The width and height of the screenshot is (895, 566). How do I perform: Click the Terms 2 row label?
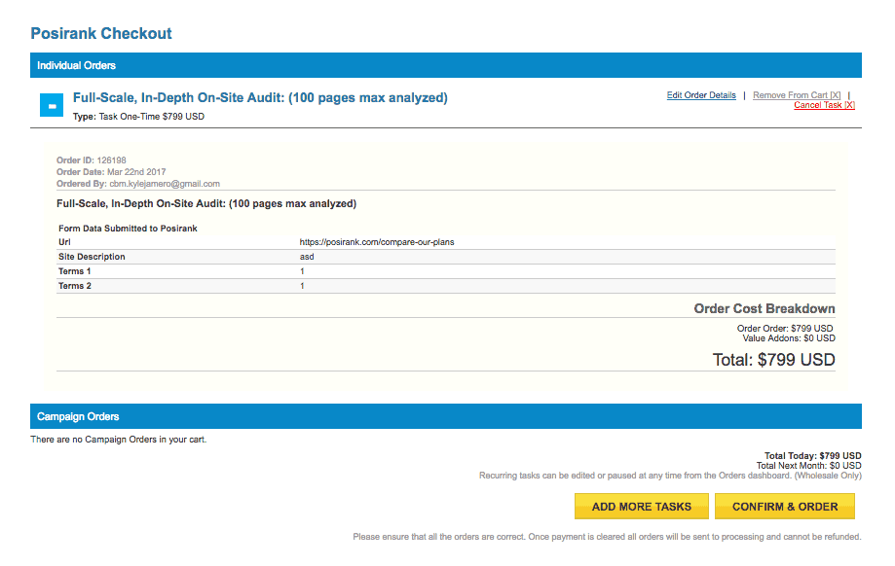[x=74, y=286]
